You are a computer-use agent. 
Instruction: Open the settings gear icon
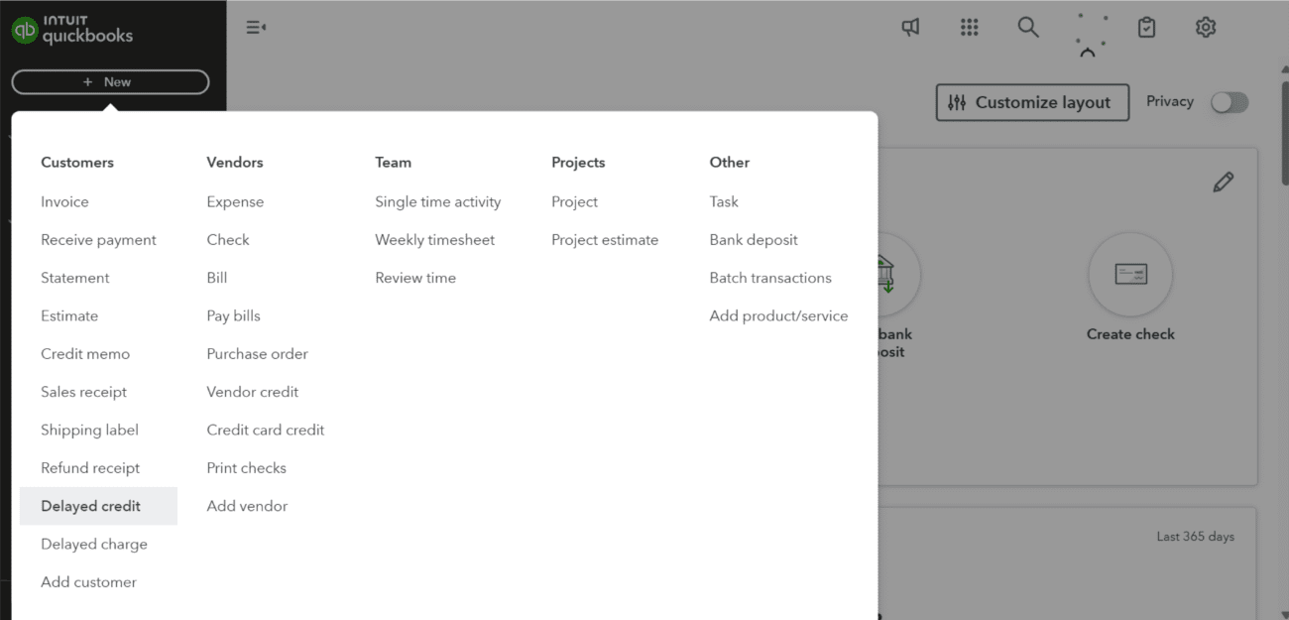coord(1206,28)
